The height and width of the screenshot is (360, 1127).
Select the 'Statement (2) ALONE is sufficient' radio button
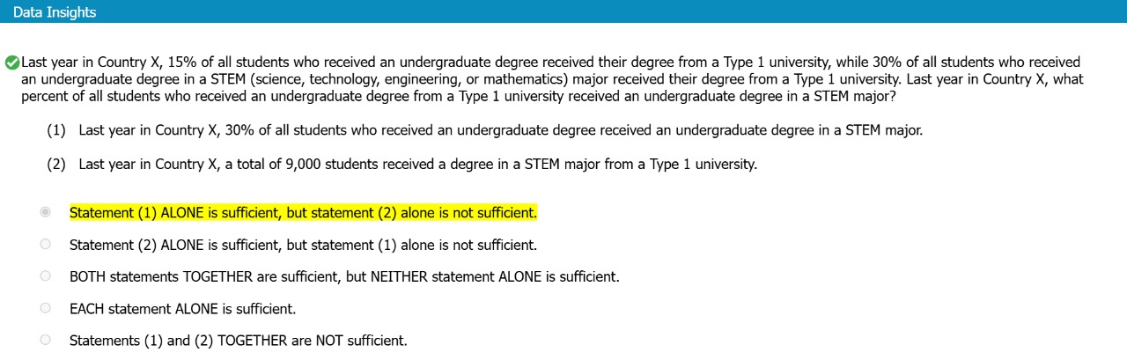pos(46,244)
